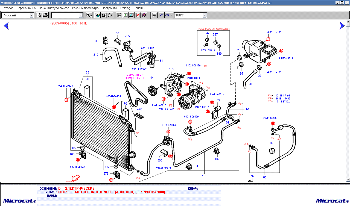
Task: Click the magnifier search icon
Action: (x=110, y=15)
